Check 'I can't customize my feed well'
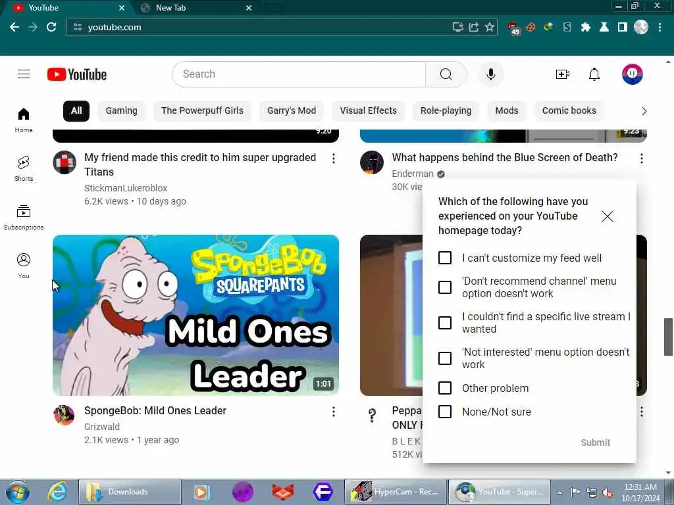Image resolution: width=674 pixels, height=505 pixels. pyautogui.click(x=445, y=258)
